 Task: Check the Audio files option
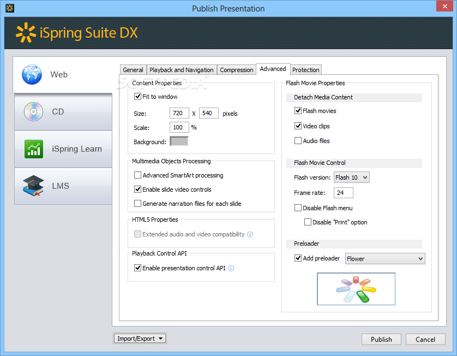click(298, 141)
